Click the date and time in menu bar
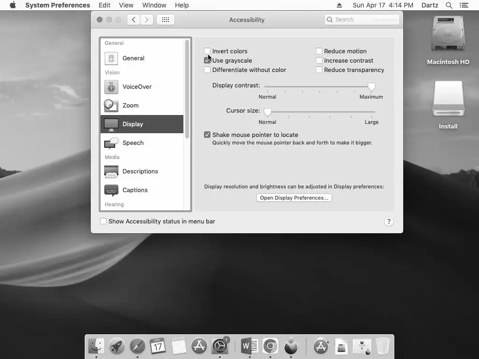This screenshot has height=359, width=479. 383,5
